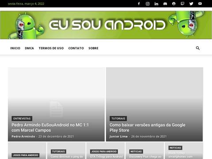Open Black Friday smartphones article

(x=181, y=155)
